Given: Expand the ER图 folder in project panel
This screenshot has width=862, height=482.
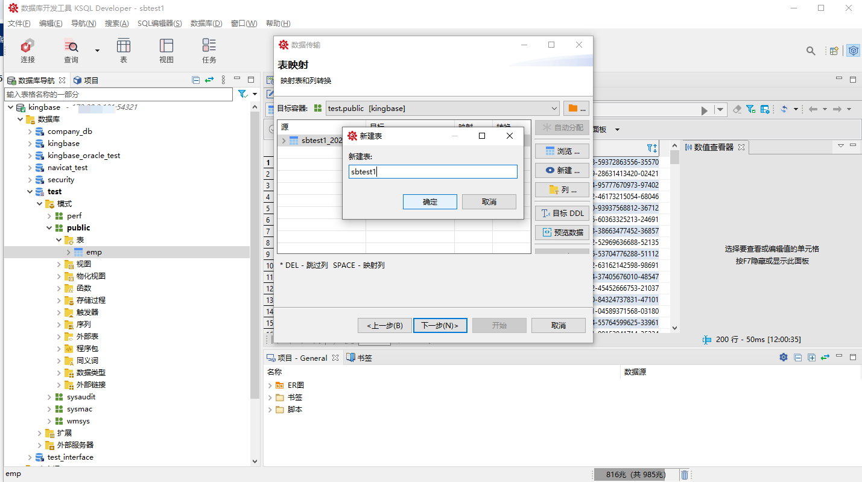Looking at the screenshot, I should 270,385.
